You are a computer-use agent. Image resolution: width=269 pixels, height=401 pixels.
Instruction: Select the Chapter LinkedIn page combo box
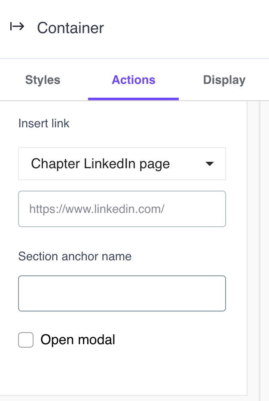(x=122, y=164)
